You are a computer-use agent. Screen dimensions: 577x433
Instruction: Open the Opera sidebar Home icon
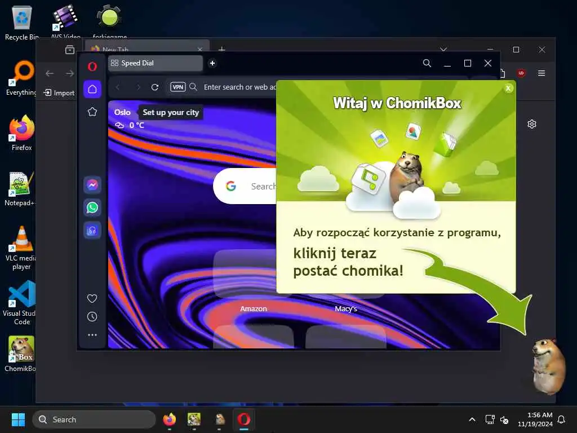92,89
